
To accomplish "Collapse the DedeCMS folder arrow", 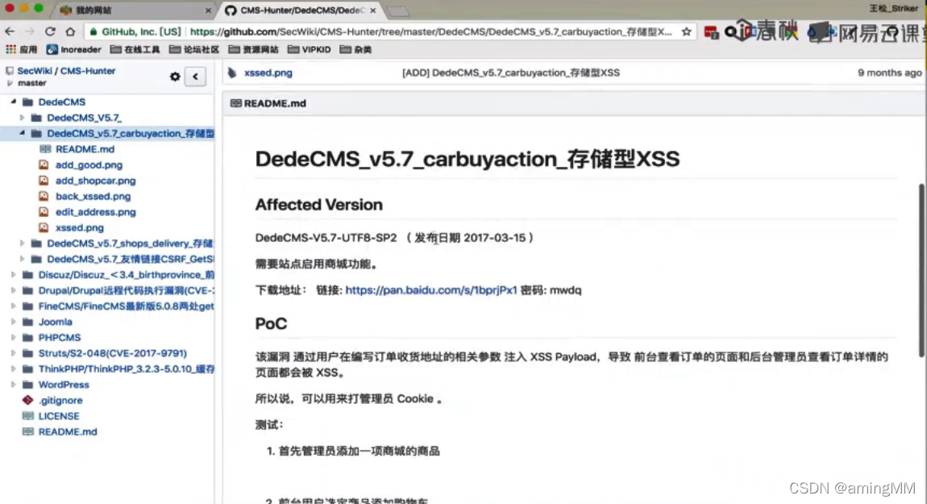I will (x=14, y=102).
